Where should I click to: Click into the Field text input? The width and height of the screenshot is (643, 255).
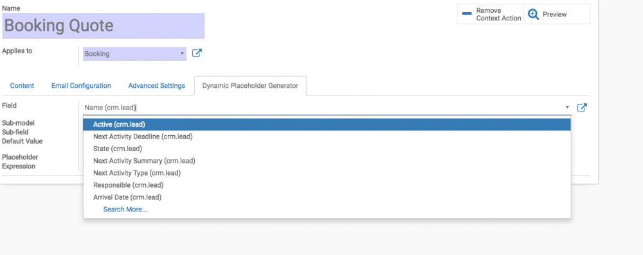[323, 108]
